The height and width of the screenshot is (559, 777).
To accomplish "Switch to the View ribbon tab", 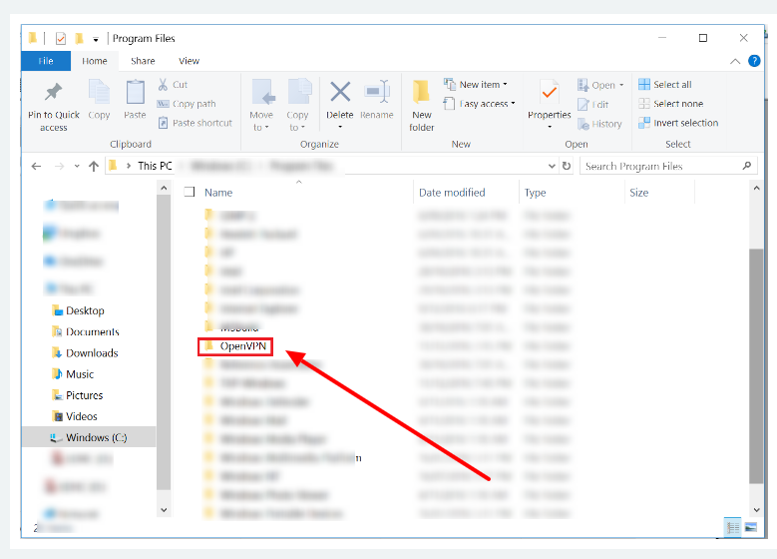I will point(189,61).
